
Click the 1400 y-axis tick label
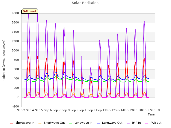click(x=15, y=32)
